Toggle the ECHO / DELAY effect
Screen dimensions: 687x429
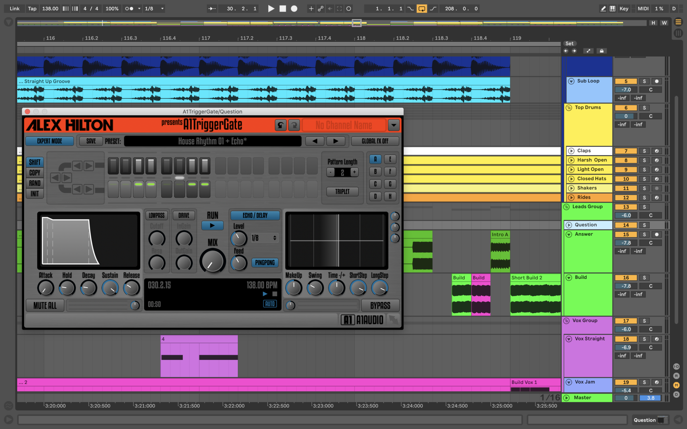255,215
